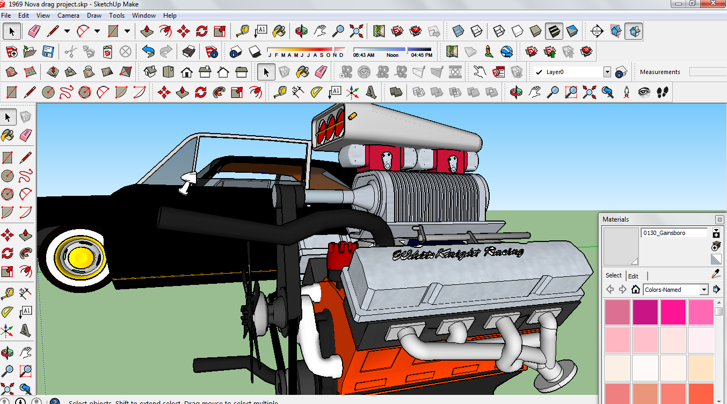The height and width of the screenshot is (404, 727).
Task: Enable Shaded With Textures style
Action: pyautogui.click(x=554, y=31)
